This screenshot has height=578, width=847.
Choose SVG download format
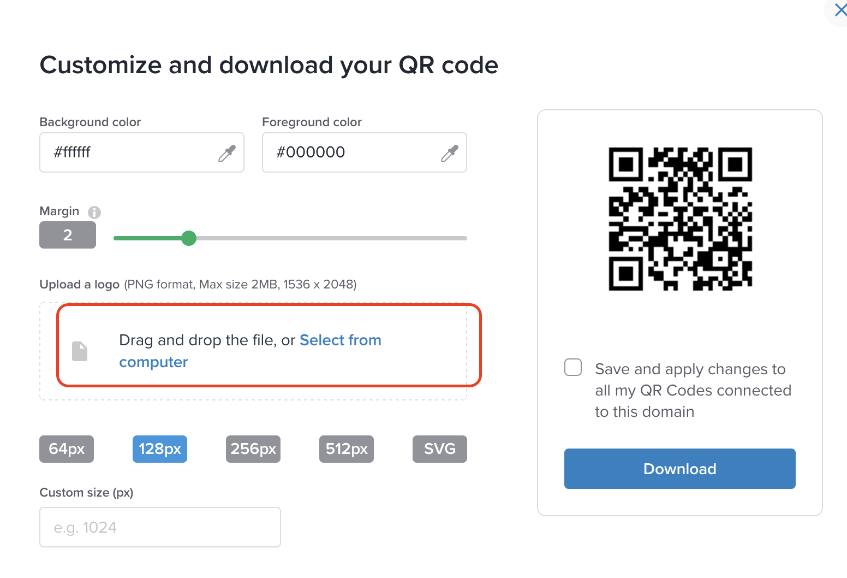(x=440, y=449)
